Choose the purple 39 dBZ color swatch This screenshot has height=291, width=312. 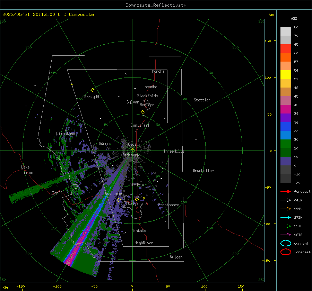(286, 118)
